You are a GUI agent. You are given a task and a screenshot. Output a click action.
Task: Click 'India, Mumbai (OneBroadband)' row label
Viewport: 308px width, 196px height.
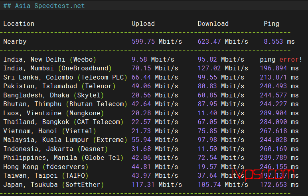pyautogui.click(x=57, y=68)
